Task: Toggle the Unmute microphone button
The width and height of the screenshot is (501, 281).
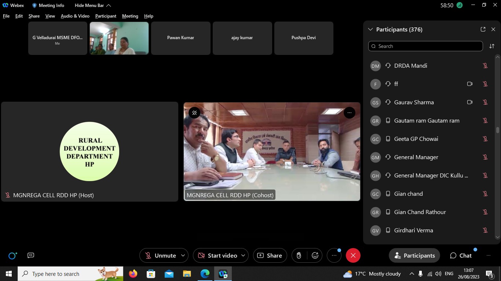Action: coord(160,255)
